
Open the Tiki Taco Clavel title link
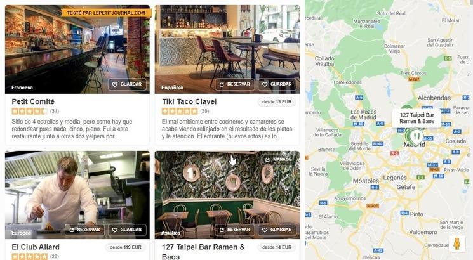pos(189,101)
